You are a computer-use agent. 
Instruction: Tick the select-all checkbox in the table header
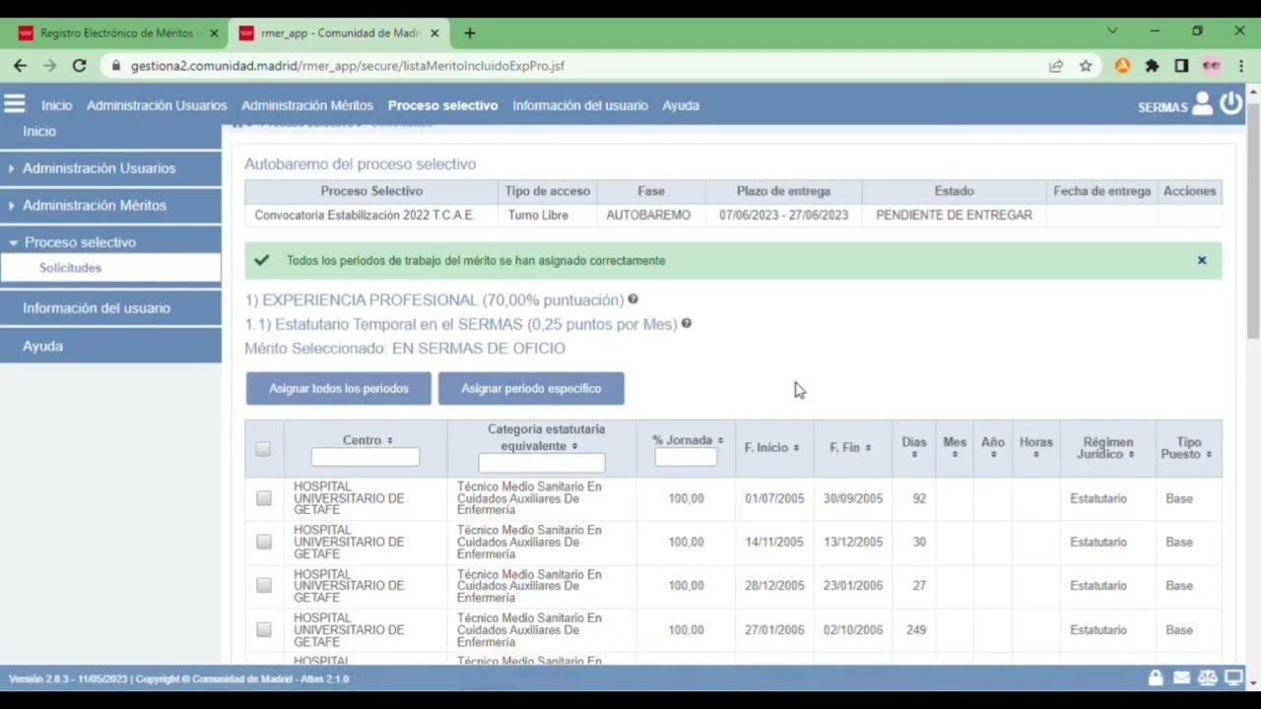[x=262, y=449]
